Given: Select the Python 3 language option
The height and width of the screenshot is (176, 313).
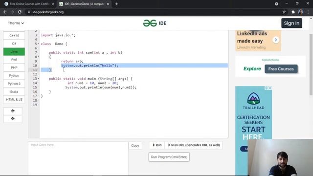Looking at the screenshot, I should tap(14, 84).
